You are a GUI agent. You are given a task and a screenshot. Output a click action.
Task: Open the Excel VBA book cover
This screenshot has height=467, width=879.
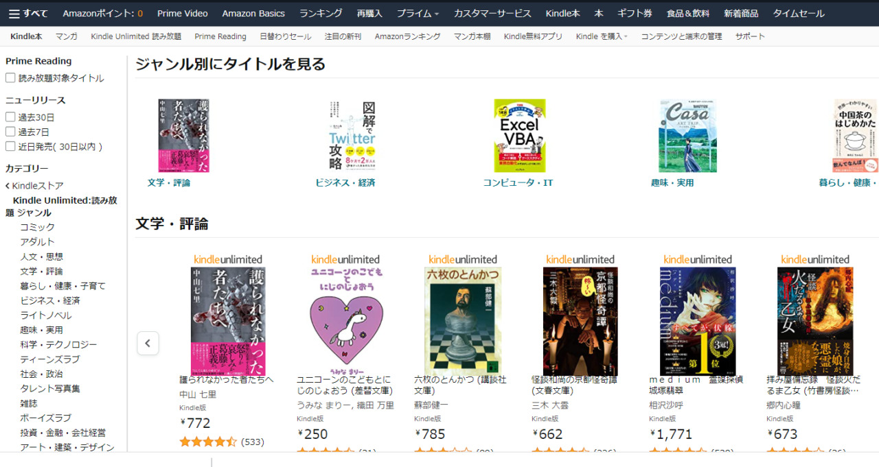[519, 136]
